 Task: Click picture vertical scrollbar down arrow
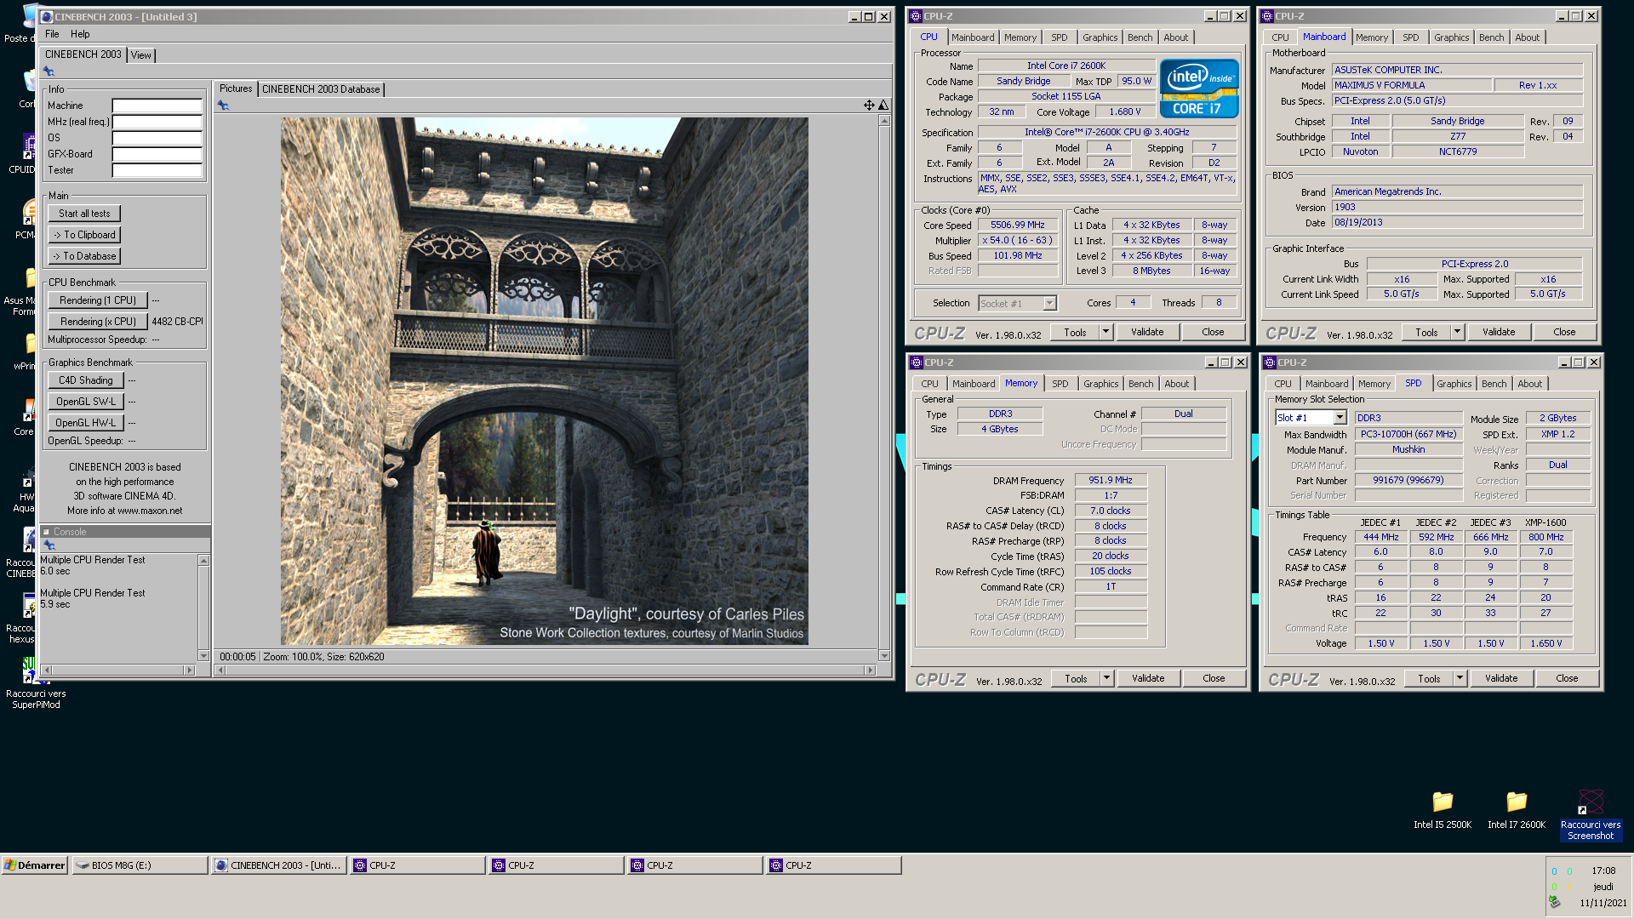coord(884,656)
